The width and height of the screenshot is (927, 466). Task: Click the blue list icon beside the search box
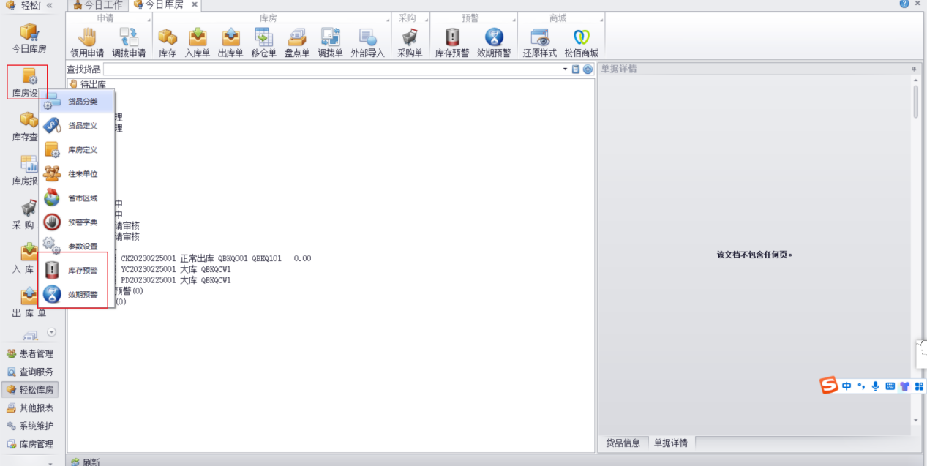pos(576,69)
